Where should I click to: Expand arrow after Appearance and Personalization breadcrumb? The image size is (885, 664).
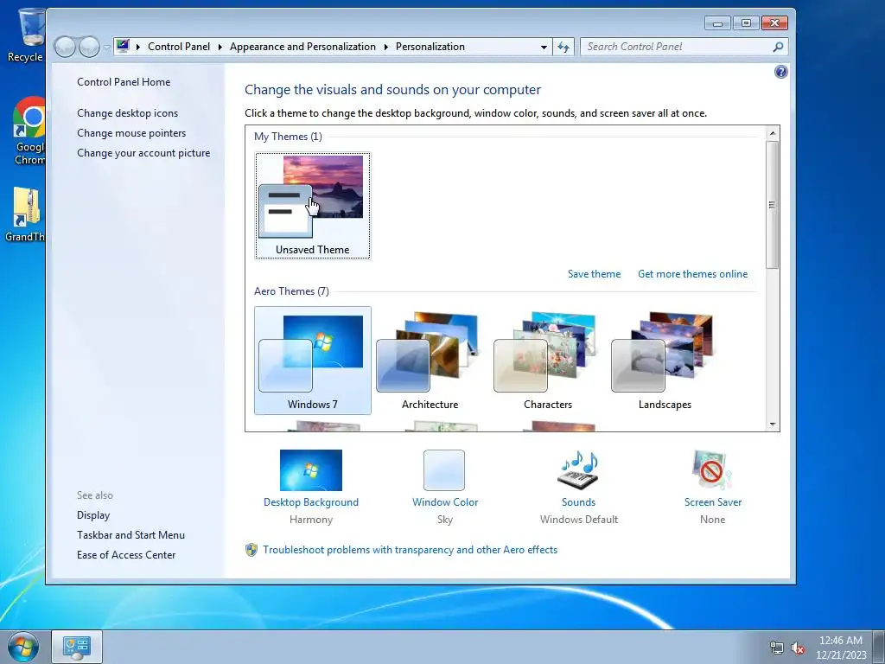pyautogui.click(x=386, y=47)
